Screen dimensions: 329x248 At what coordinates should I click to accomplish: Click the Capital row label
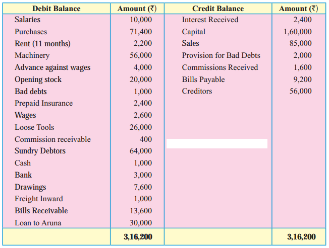click(x=194, y=32)
